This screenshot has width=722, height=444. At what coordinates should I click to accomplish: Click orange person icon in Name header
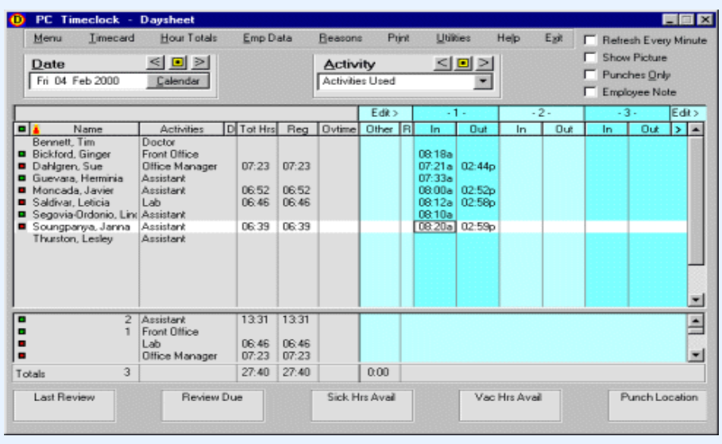pyautogui.click(x=36, y=129)
